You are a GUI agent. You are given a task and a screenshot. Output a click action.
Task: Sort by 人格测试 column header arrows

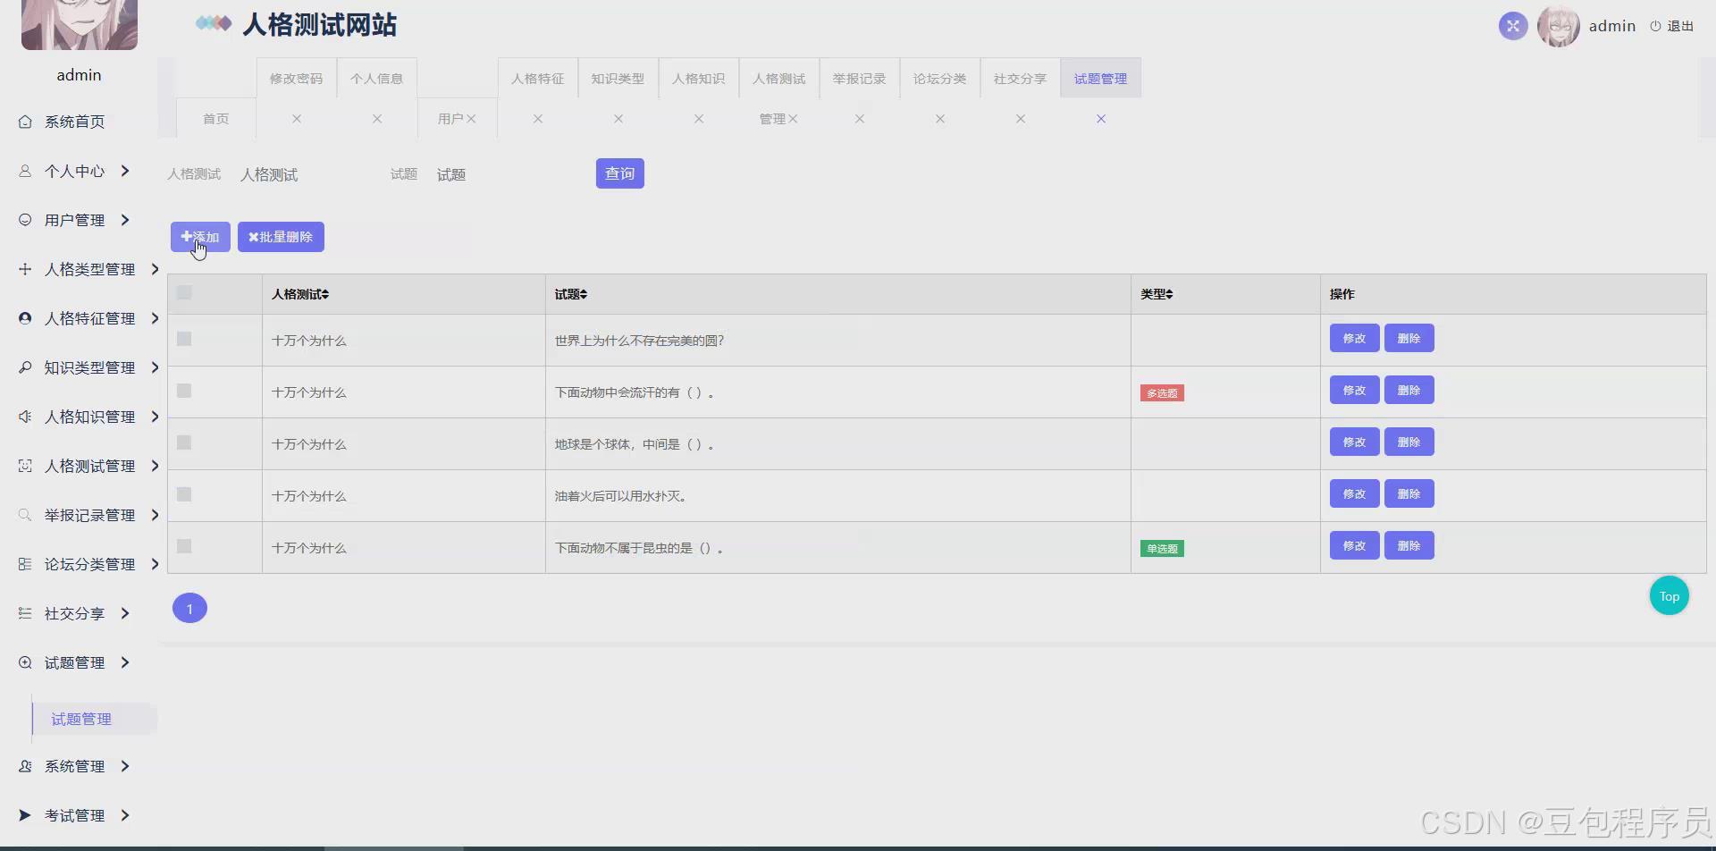(325, 294)
